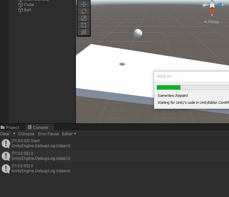Select the Scale tool in scene toolbar

tap(84, 18)
